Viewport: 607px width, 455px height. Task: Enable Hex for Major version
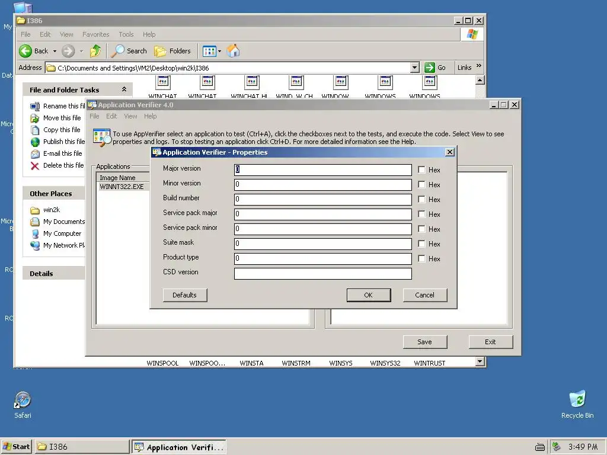point(421,169)
